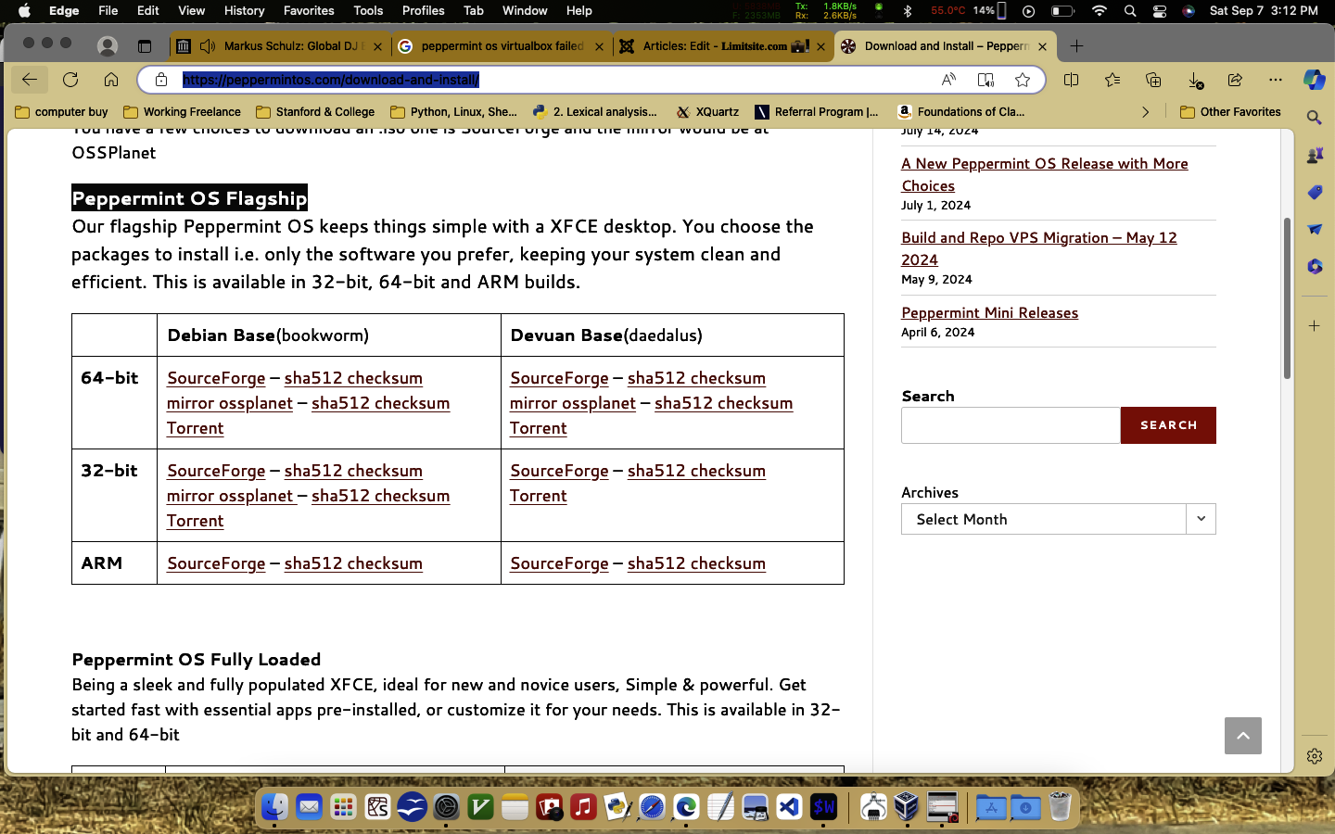This screenshot has height=834, width=1335.
Task: Open Copilot icon in top right
Action: 1314,80
